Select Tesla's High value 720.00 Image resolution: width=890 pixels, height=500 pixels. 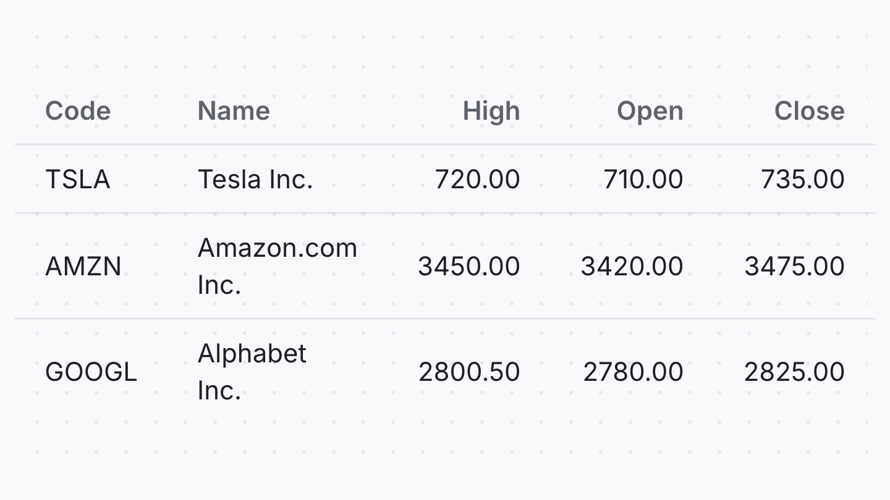[477, 180]
